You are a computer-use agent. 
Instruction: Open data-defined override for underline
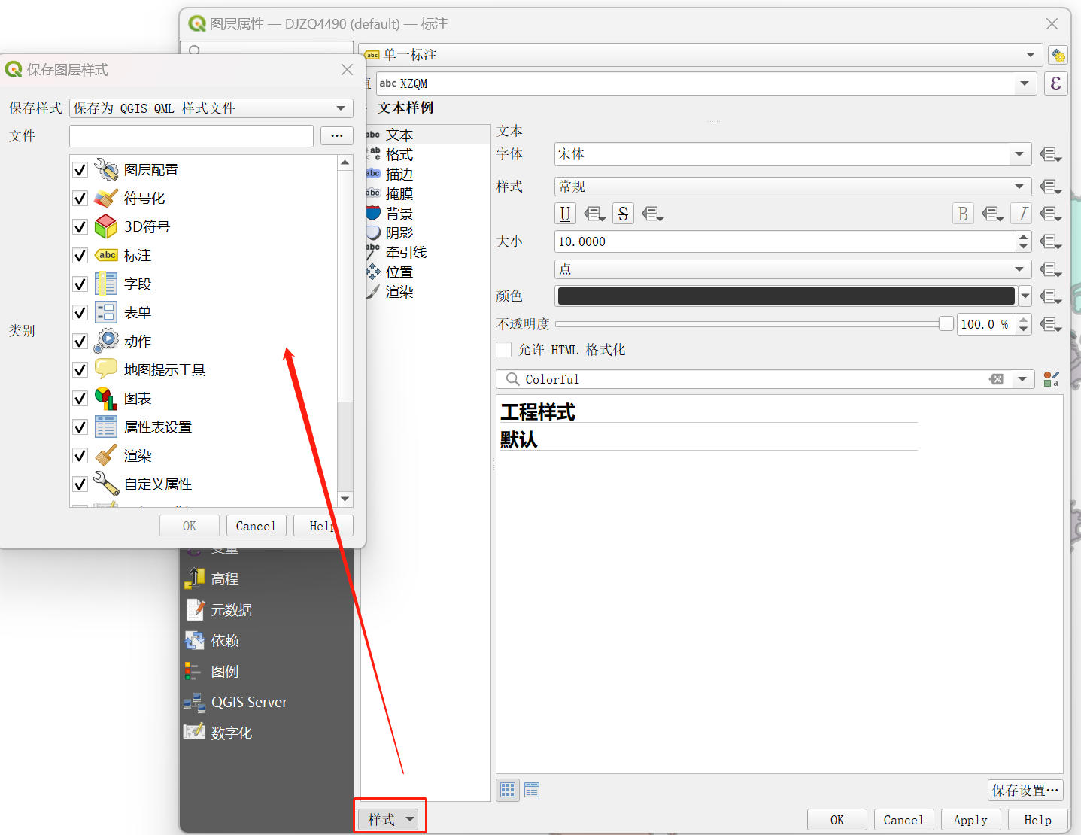pyautogui.click(x=594, y=214)
